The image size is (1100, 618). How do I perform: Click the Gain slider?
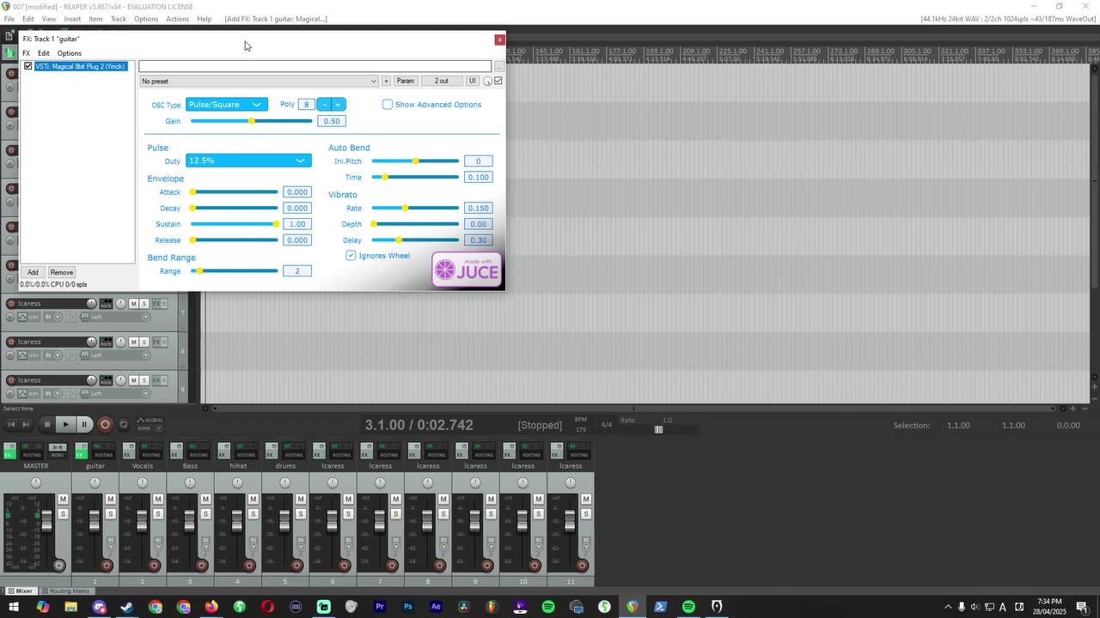pyautogui.click(x=251, y=121)
